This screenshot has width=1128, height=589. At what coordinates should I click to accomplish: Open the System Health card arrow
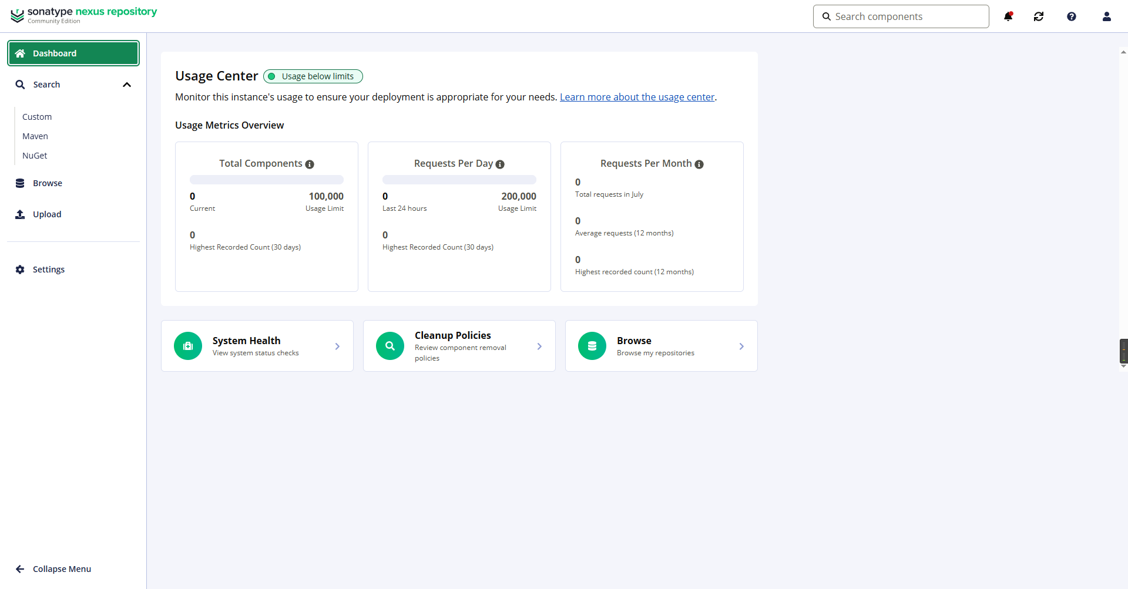[337, 346]
